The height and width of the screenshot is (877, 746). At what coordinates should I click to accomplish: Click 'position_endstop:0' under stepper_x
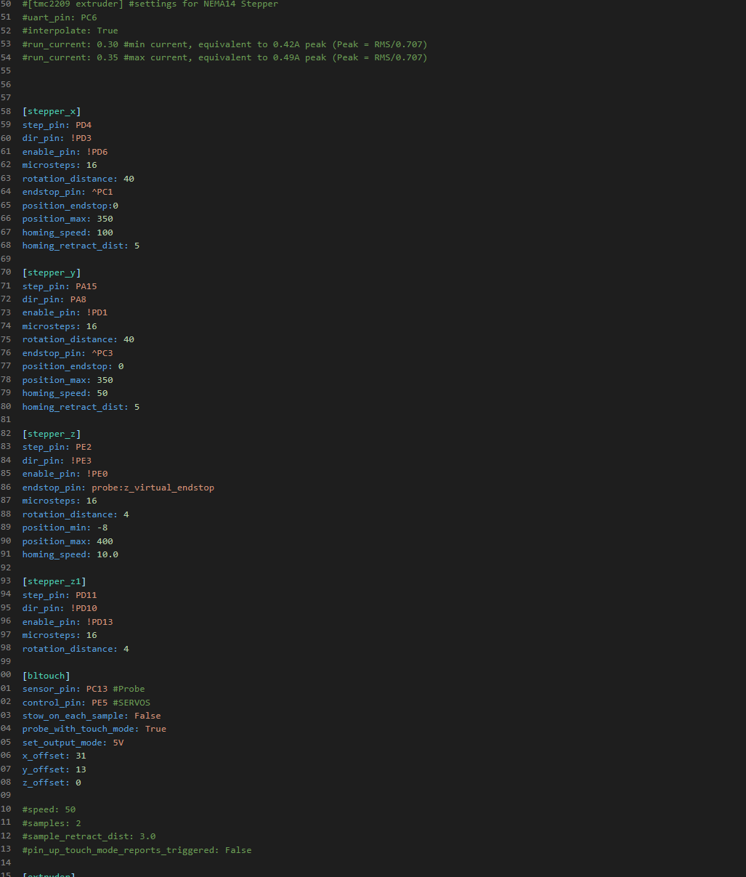(x=70, y=206)
